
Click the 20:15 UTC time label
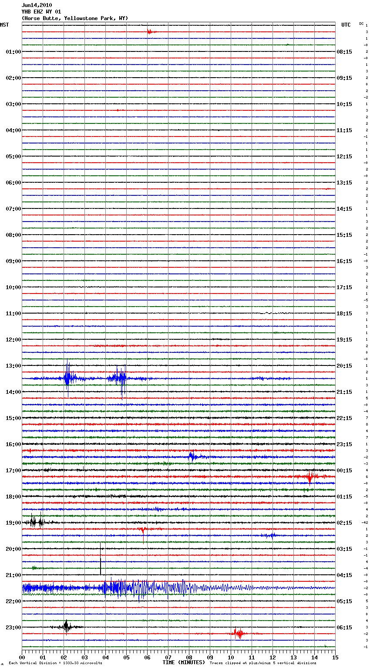(x=344, y=366)
